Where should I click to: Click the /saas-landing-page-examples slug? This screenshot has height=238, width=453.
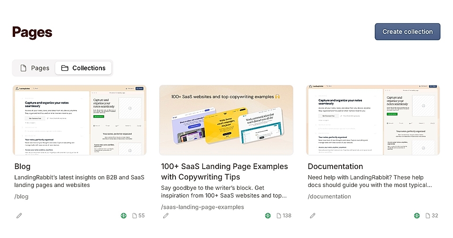click(x=202, y=207)
